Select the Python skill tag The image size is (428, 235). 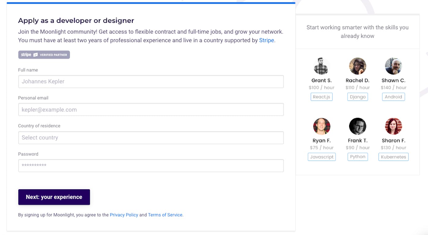pos(358,157)
